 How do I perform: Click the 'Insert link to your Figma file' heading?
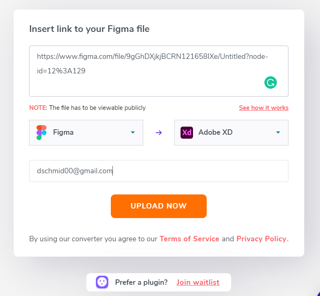pos(89,29)
